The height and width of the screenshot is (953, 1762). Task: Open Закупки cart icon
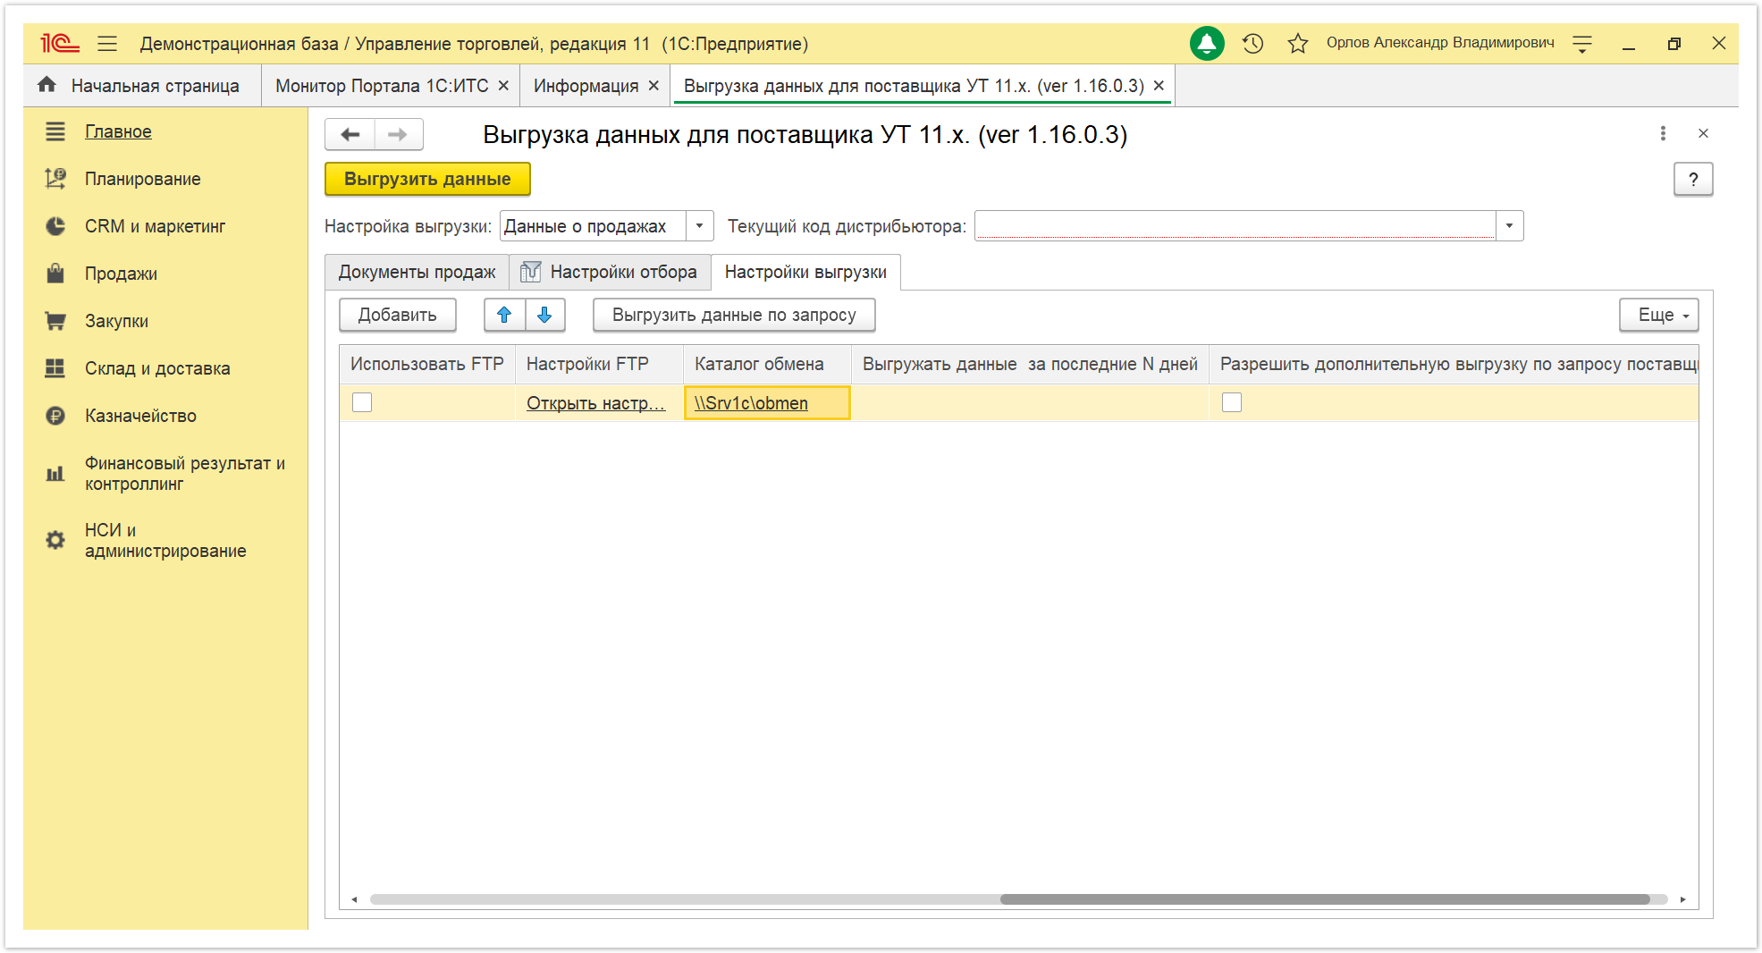point(55,321)
